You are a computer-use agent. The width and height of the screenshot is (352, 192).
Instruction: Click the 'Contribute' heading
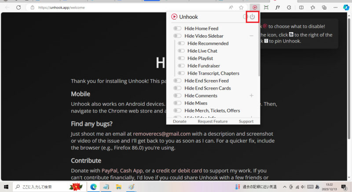pos(86,160)
